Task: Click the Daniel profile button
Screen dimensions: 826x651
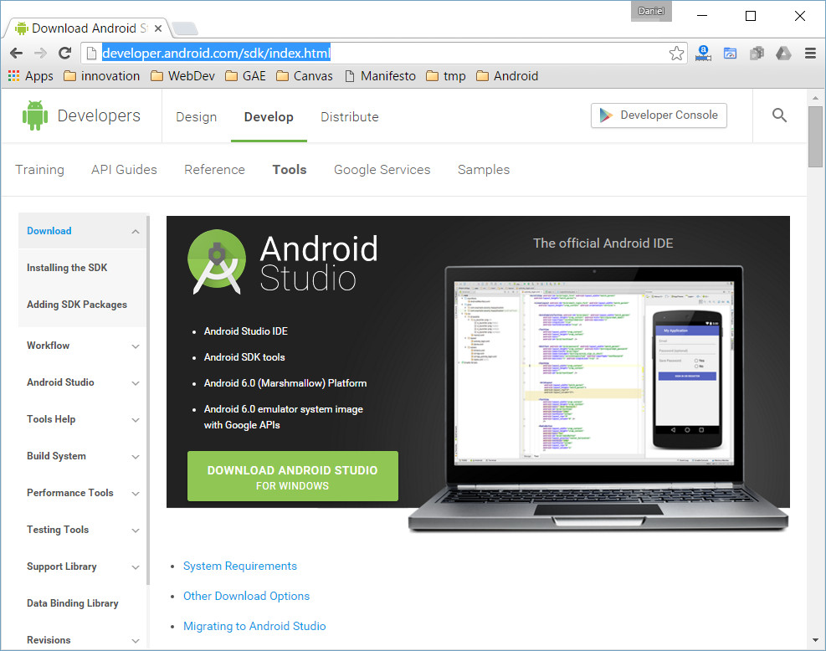Action: click(x=651, y=11)
